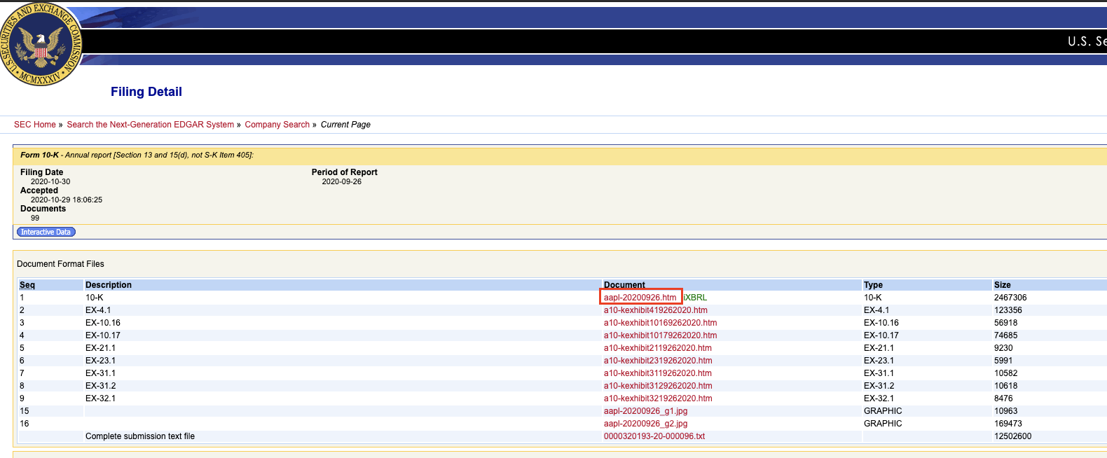Select the EX-4.1 description cell
Viewport: 1107px width, 458px height.
pos(98,310)
